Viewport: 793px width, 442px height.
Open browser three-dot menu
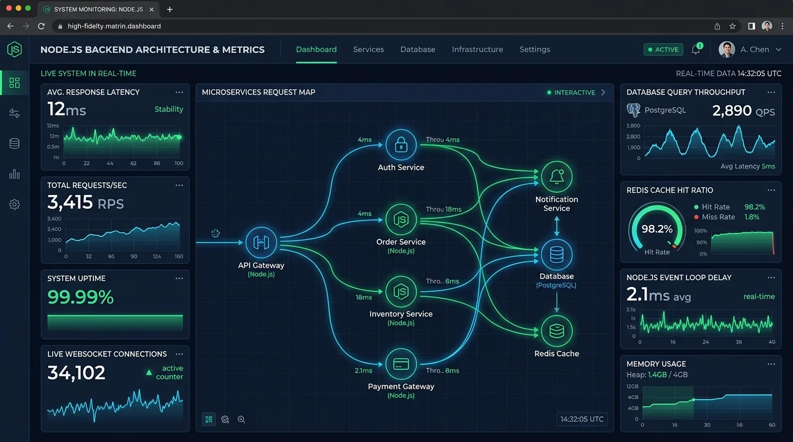[x=782, y=26]
